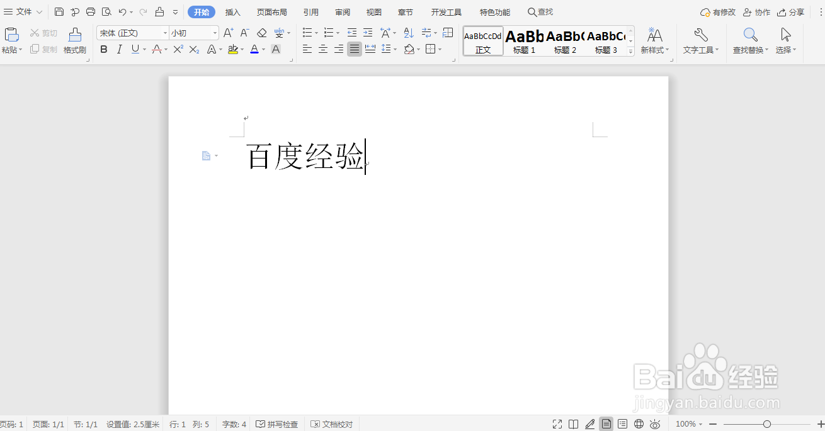Open the font name dropdown

(166, 32)
